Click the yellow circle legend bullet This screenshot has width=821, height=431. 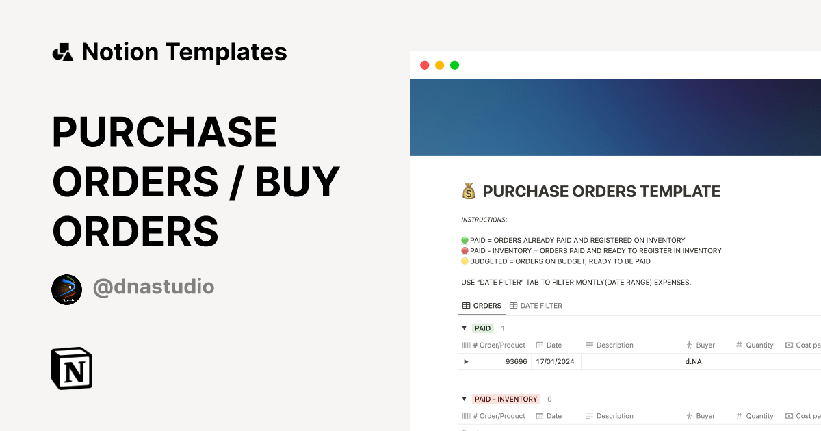pos(465,261)
